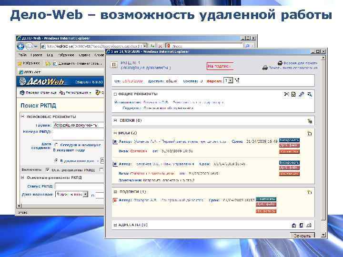Click the address bar URL field in ДЕЛО-Web window
Screen dimensions: 343x257
[92, 46]
